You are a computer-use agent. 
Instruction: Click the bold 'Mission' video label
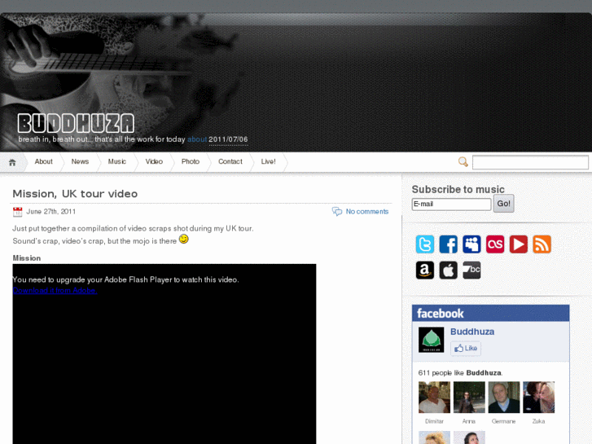[26, 258]
